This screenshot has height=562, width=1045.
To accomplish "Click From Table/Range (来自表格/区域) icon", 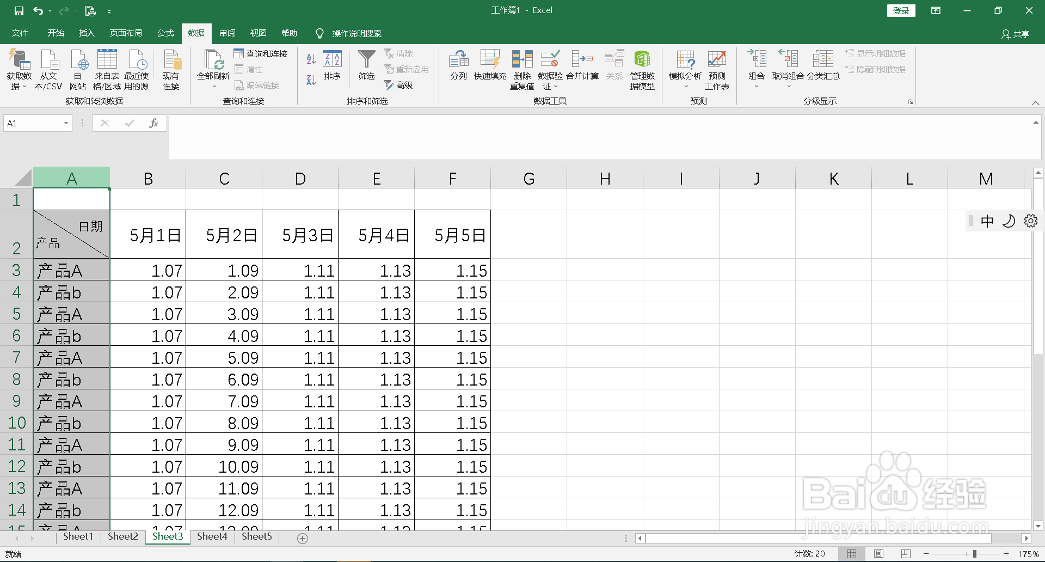I will coord(107,70).
